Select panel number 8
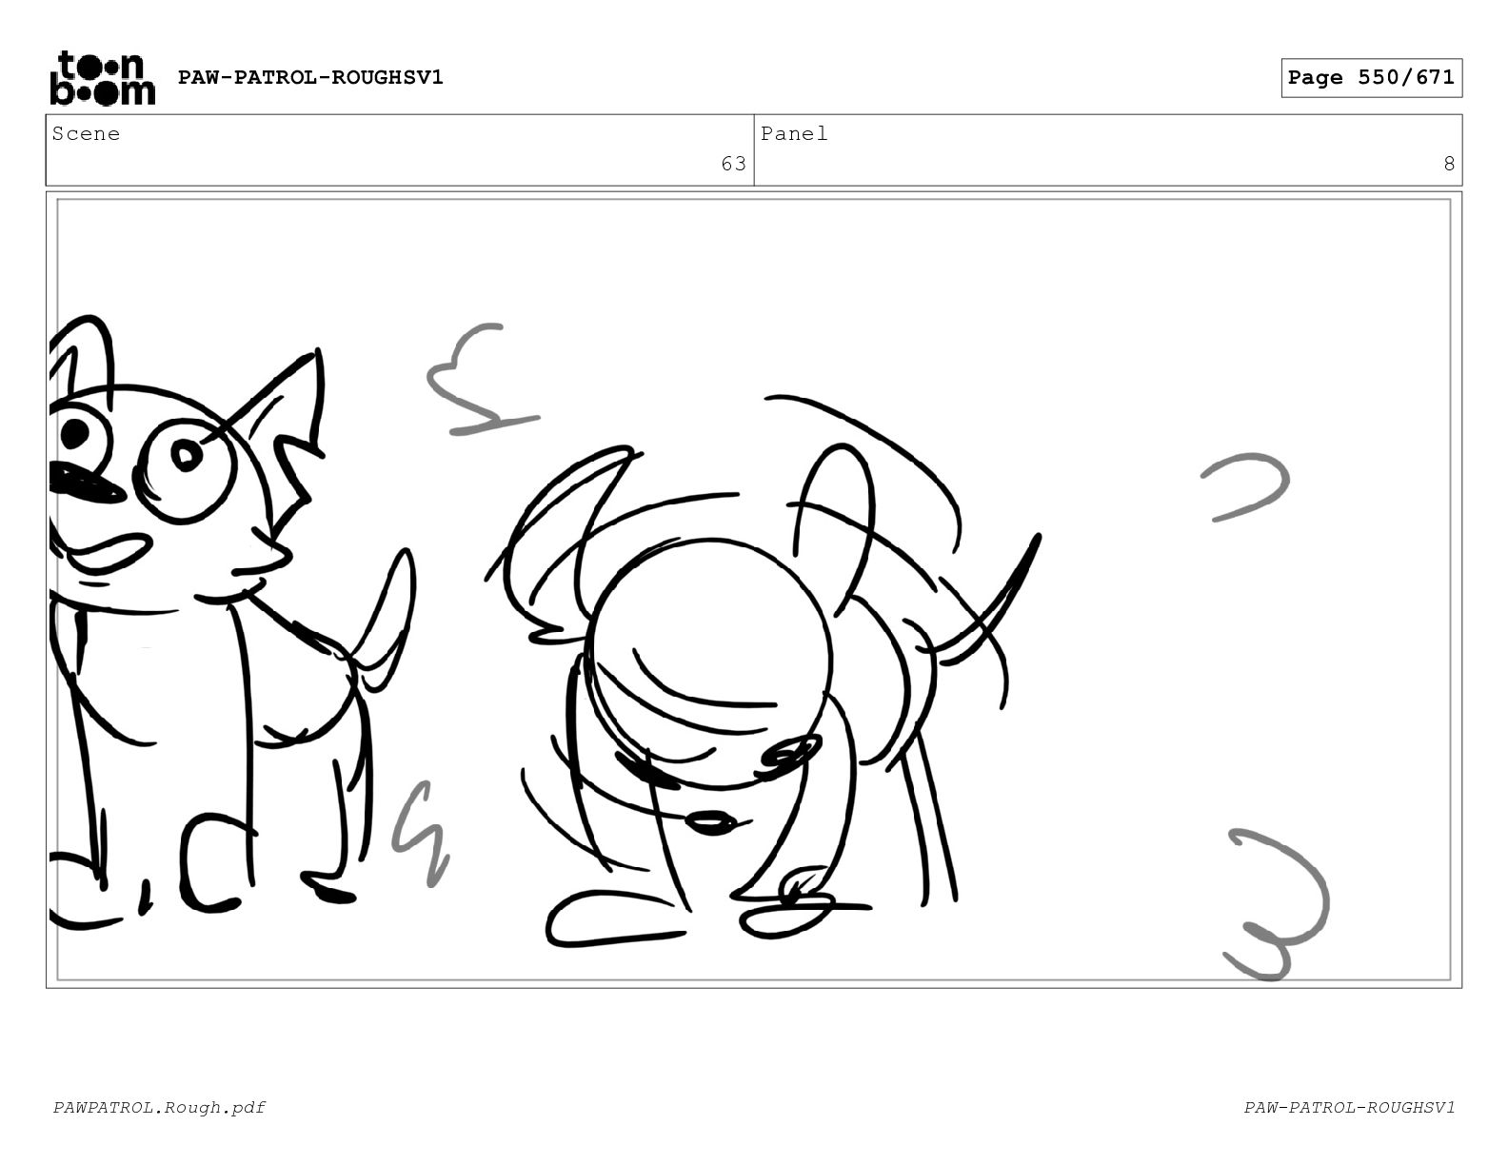 tap(1449, 164)
